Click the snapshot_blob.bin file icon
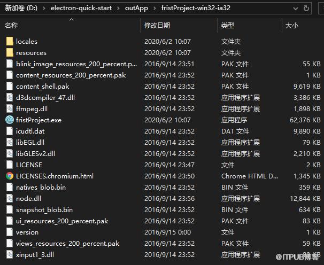 (x=10, y=209)
